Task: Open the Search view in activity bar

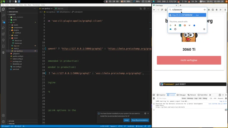Action: [3, 15]
